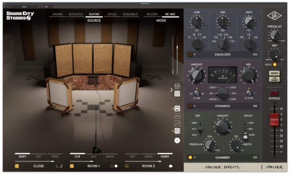Click the Chamber MIC selector slider
The width and height of the screenshot is (290, 175).
coord(200,129)
